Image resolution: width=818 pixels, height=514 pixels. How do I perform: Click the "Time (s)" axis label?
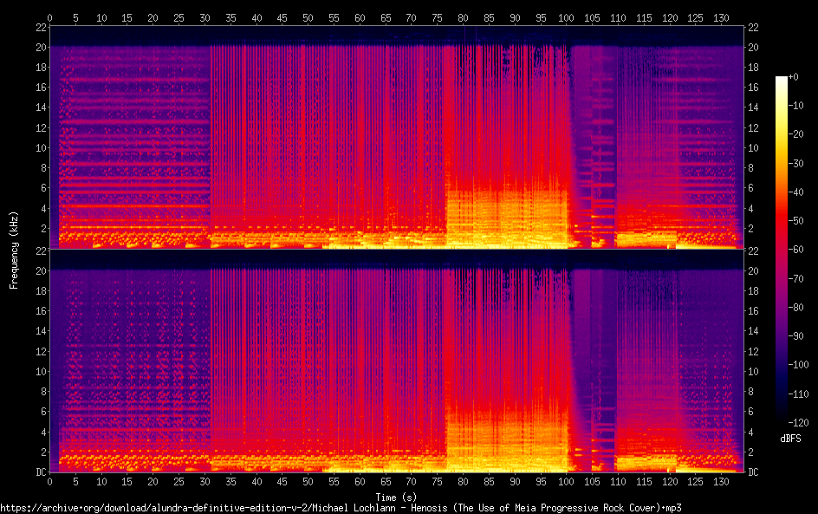(x=396, y=498)
